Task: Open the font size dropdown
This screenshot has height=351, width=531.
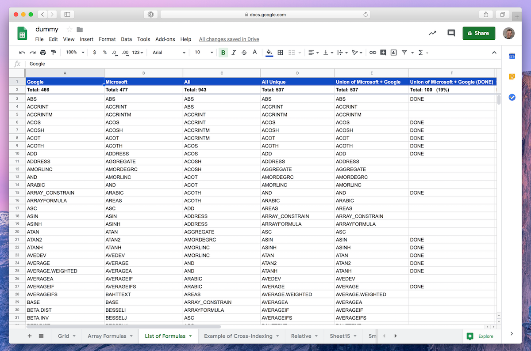Action: [x=201, y=52]
